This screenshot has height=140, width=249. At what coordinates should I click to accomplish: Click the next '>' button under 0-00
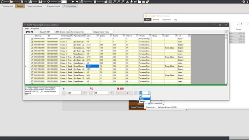pos(136,93)
